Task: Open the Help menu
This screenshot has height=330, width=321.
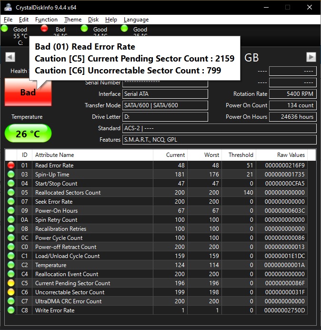Action: point(111,20)
